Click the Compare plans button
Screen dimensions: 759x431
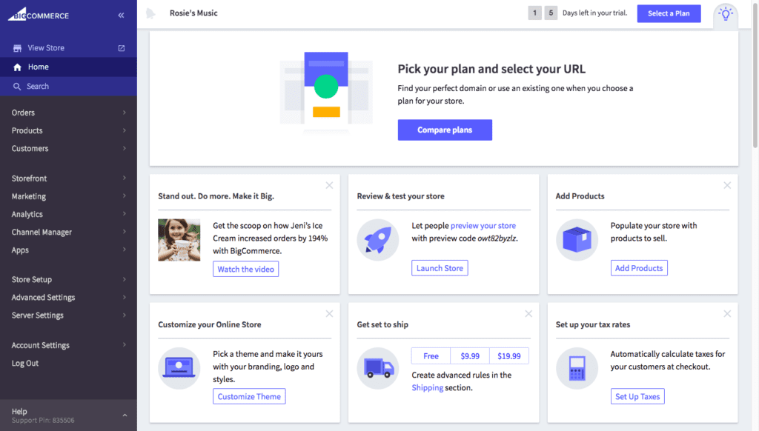point(445,130)
